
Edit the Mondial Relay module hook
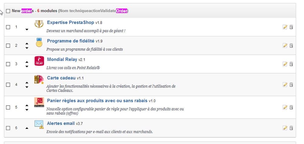click(285, 64)
